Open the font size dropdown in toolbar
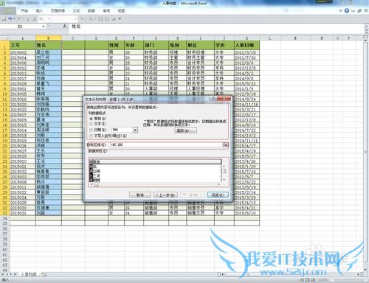 [x=49, y=19]
